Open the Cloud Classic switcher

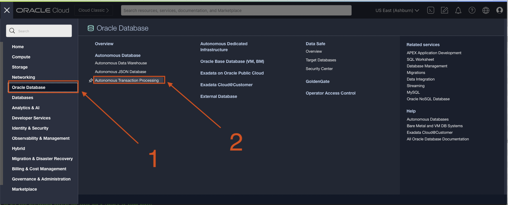[x=93, y=10]
